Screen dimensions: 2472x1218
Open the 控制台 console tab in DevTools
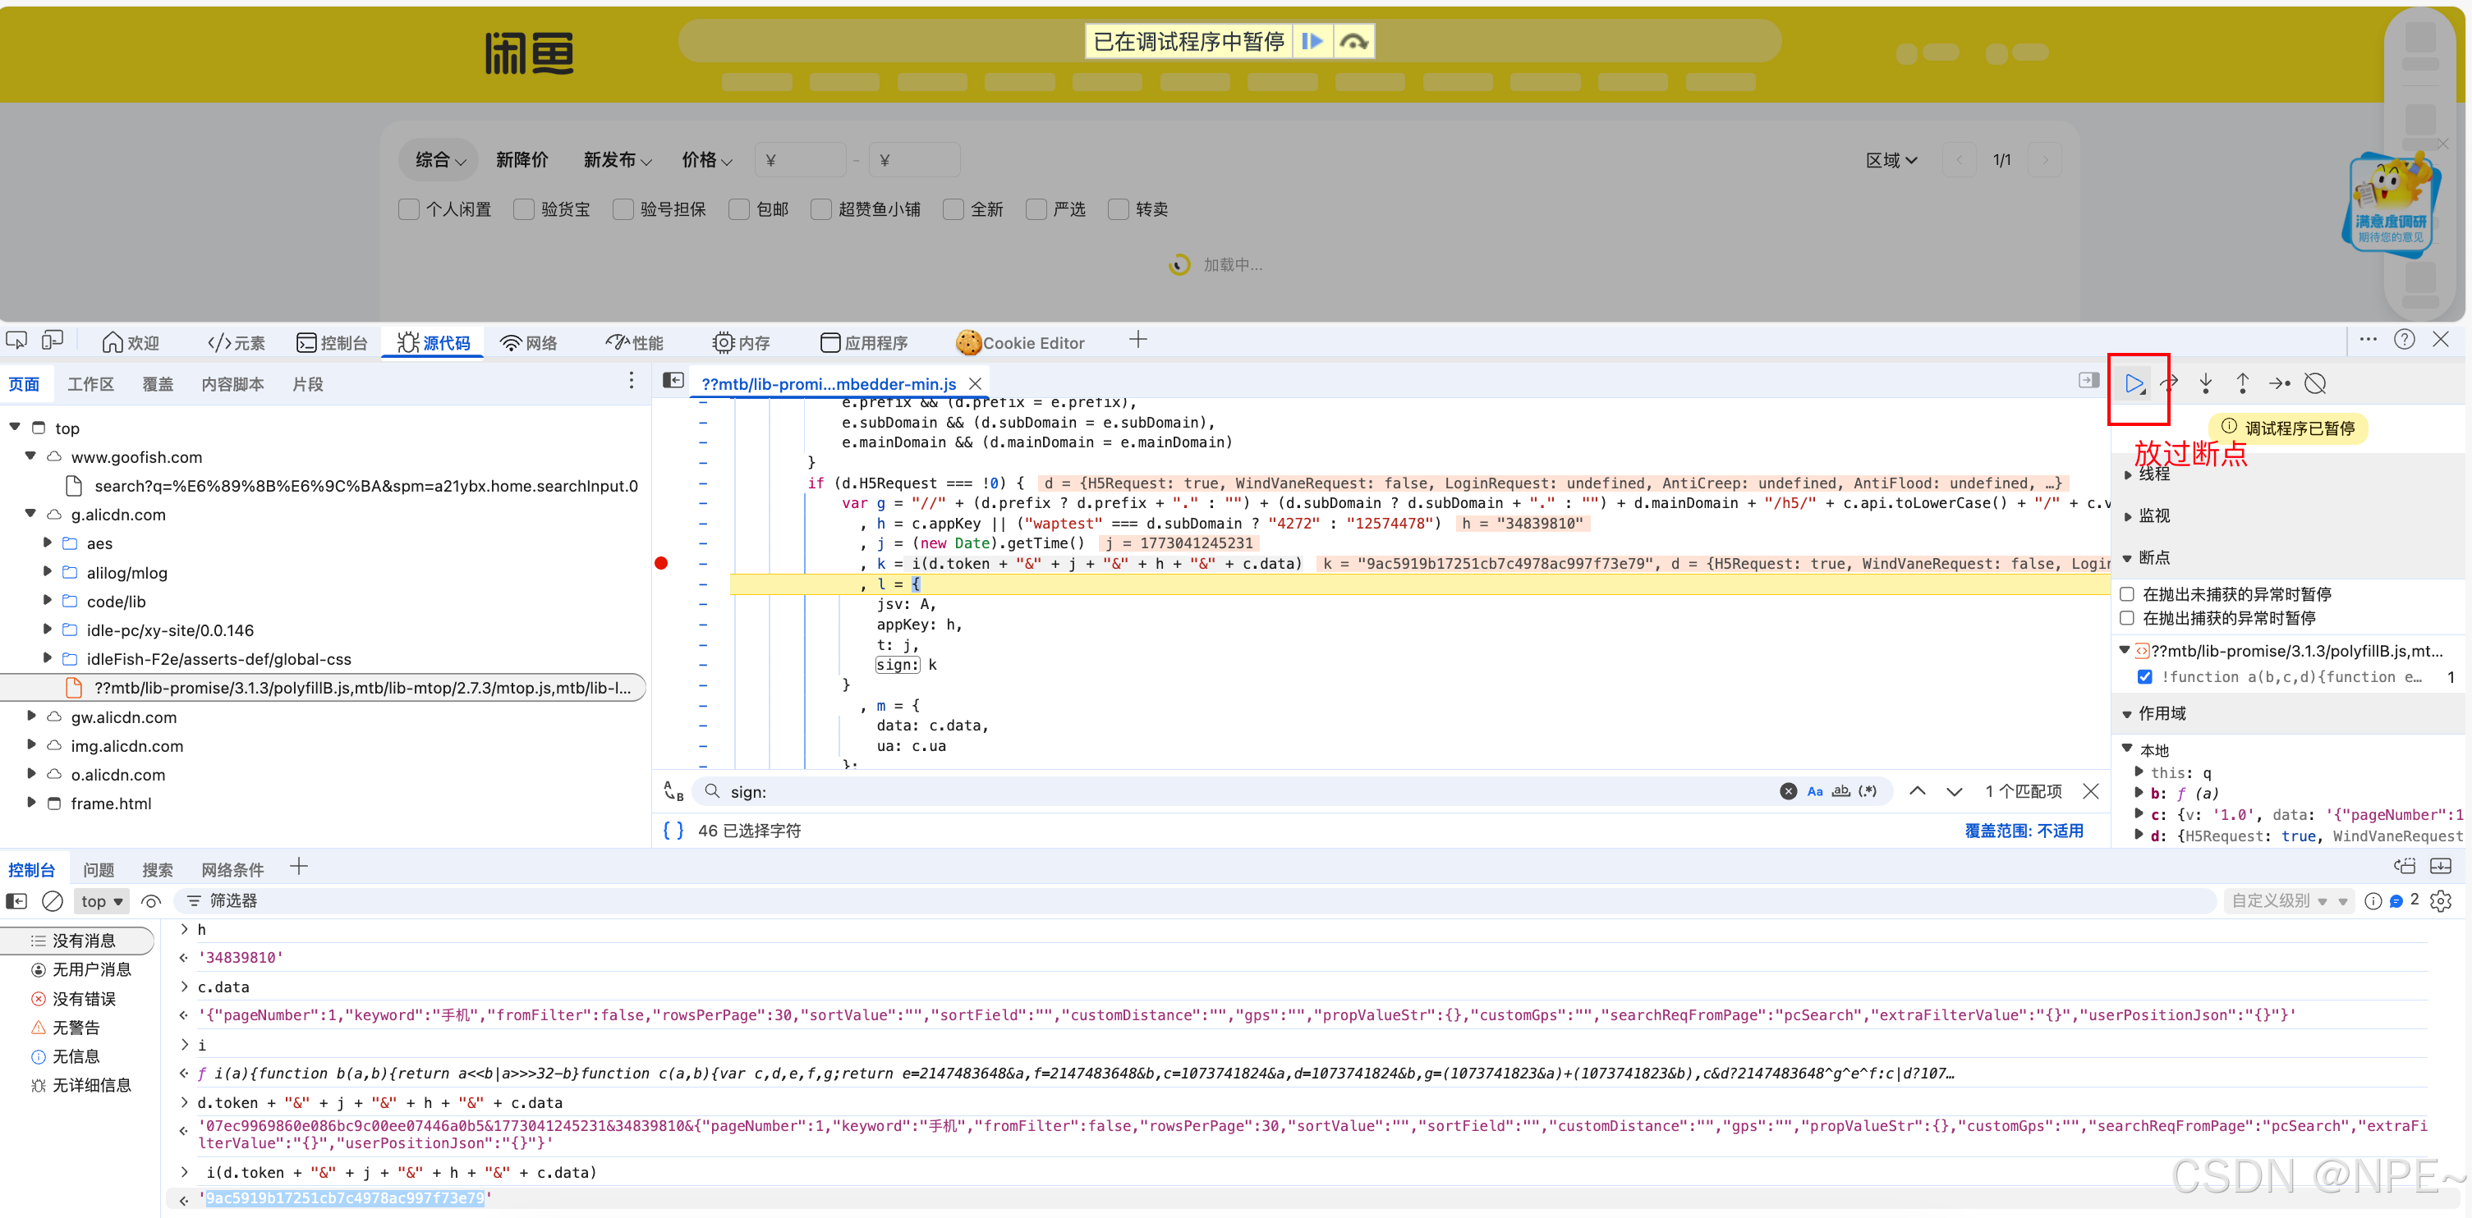[332, 342]
